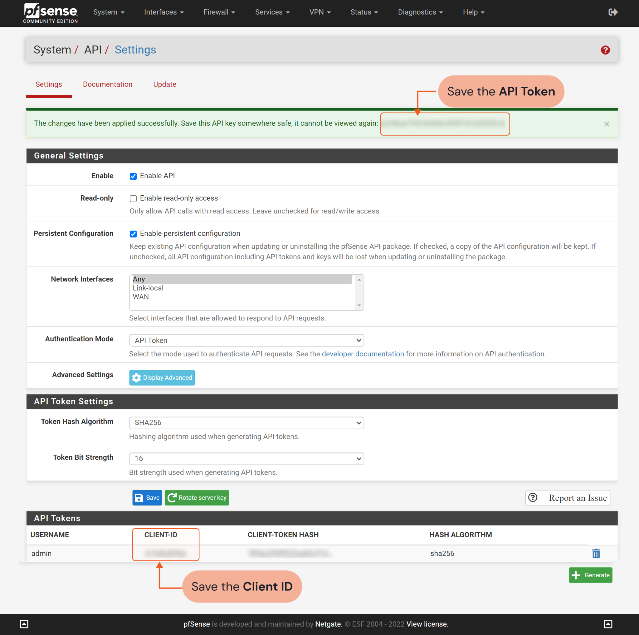This screenshot has height=635, width=639.
Task: Click the bottom-right footer expand icon
Action: point(608,624)
